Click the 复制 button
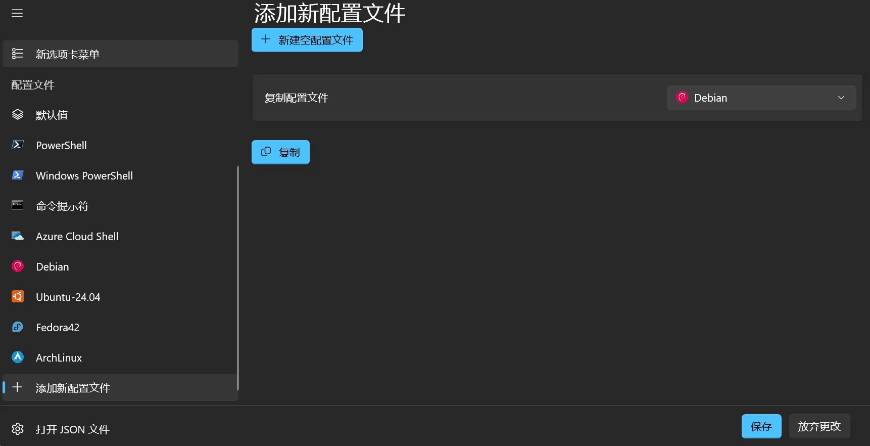Image resolution: width=870 pixels, height=446 pixels. [x=280, y=152]
